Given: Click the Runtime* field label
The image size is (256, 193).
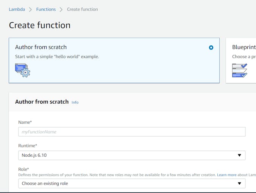Looking at the screenshot, I should pyautogui.click(x=28, y=146).
